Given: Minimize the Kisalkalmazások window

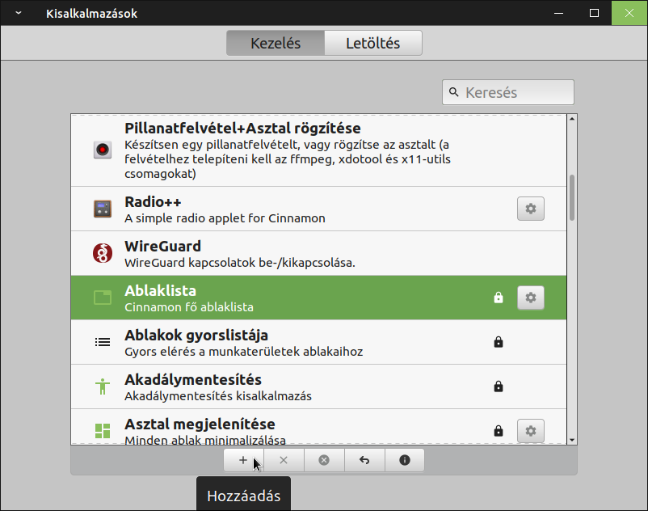Looking at the screenshot, I should click(559, 13).
